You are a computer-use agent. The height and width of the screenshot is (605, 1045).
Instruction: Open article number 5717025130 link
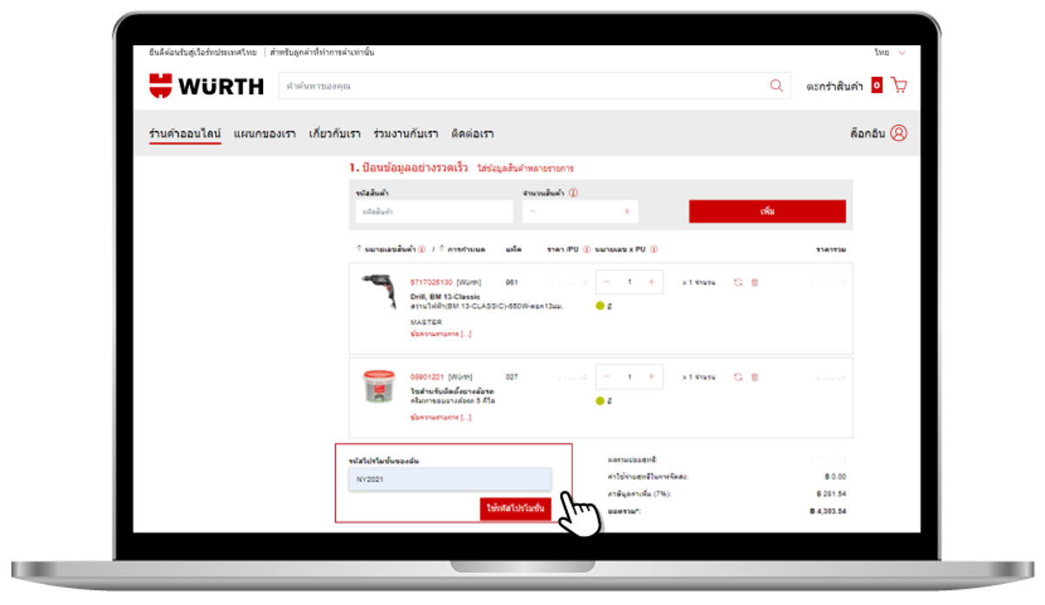431,282
